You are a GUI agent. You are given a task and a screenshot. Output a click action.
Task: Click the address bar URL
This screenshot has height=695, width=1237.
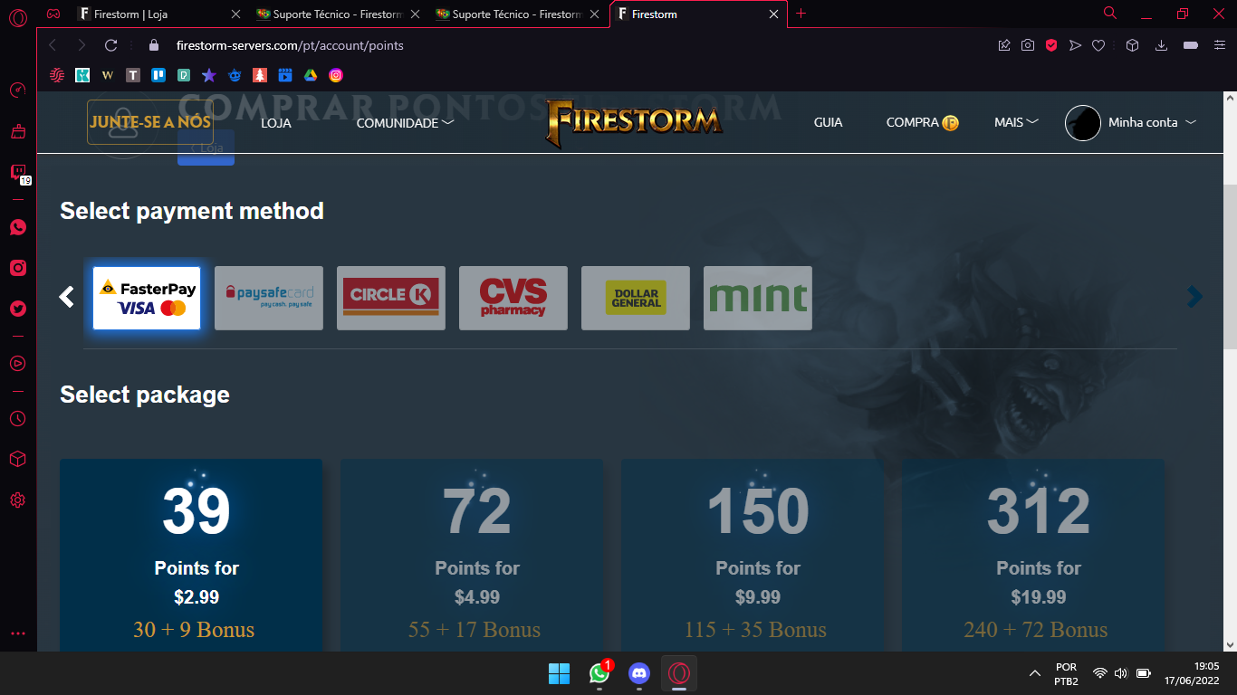(290, 45)
